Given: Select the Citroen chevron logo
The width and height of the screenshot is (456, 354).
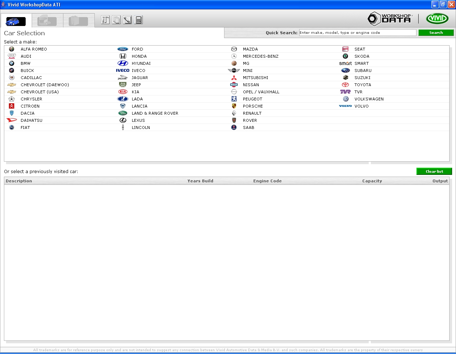Looking at the screenshot, I should coord(12,106).
